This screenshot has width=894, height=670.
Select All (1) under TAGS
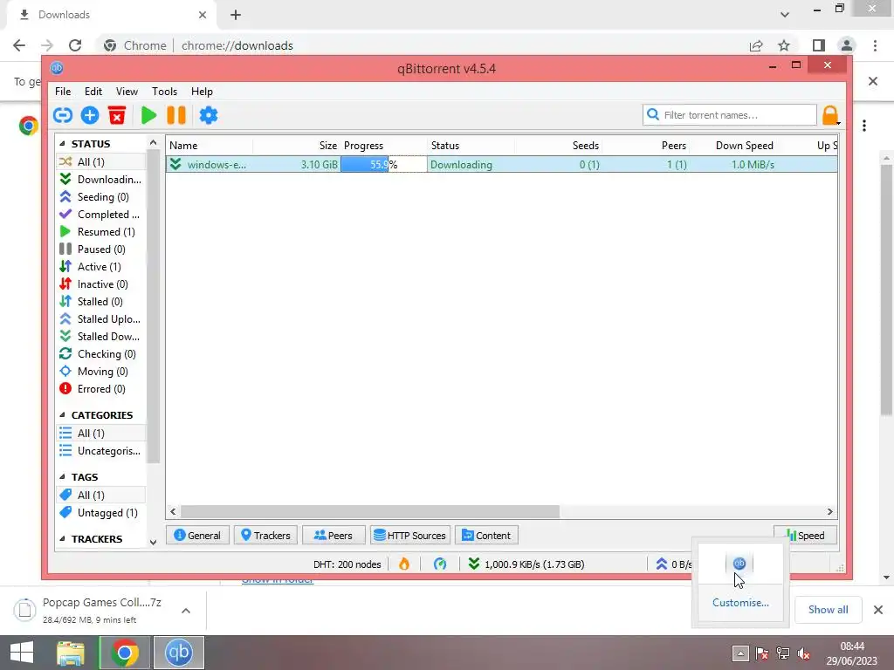(100, 496)
